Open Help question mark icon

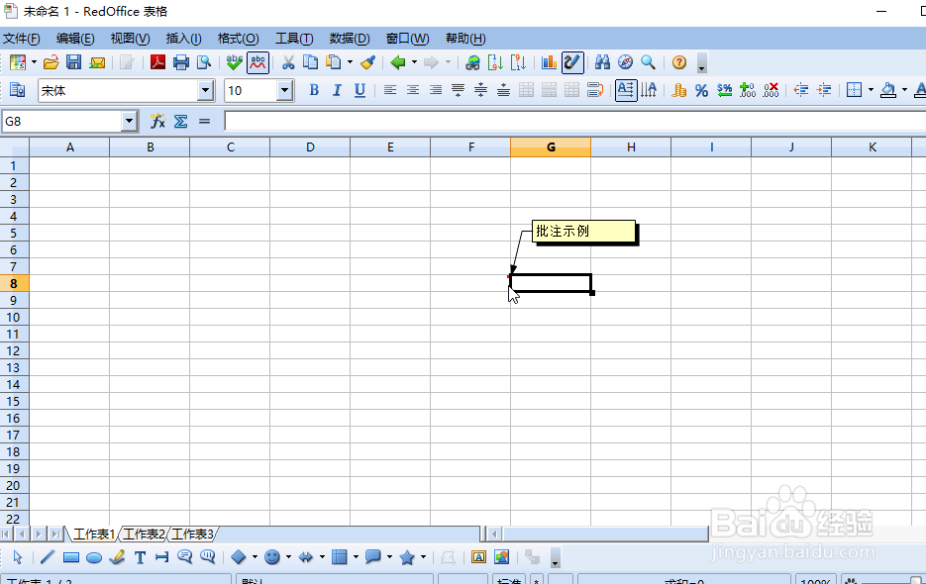(679, 62)
